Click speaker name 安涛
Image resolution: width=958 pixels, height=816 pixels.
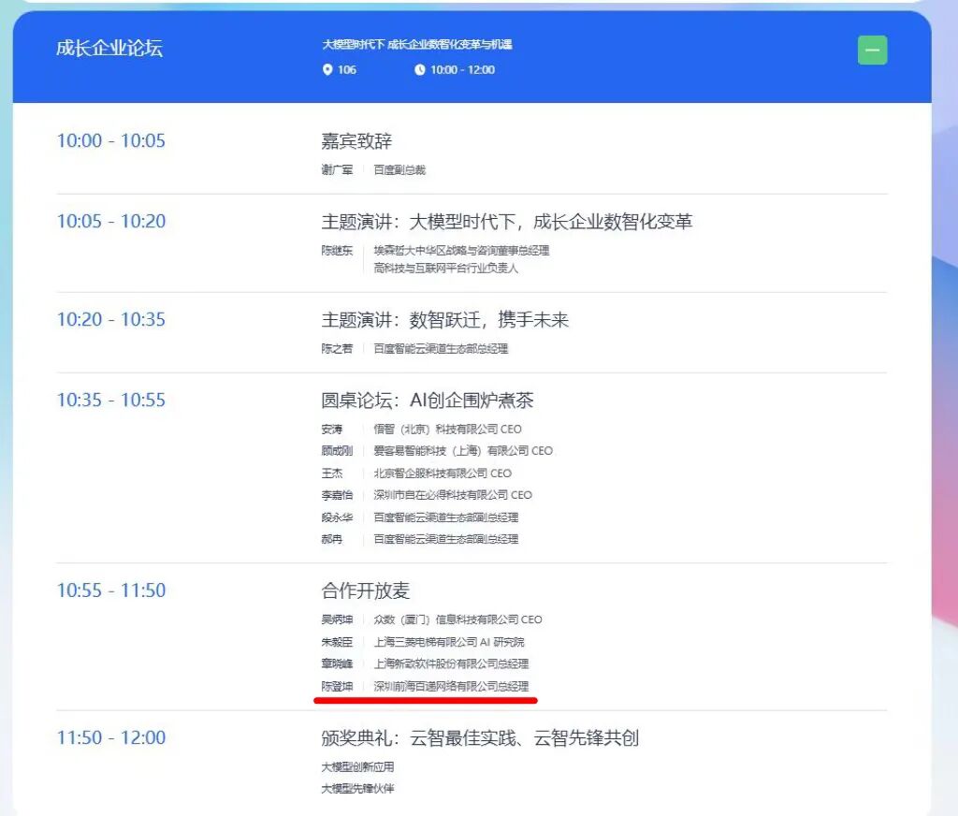[332, 430]
